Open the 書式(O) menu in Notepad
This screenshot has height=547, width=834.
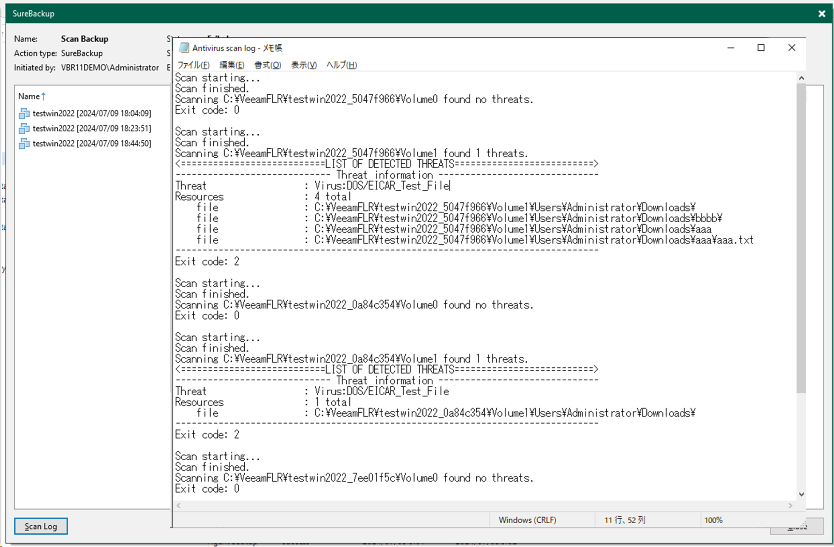point(268,65)
